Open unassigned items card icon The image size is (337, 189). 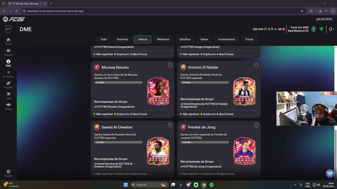331,29
